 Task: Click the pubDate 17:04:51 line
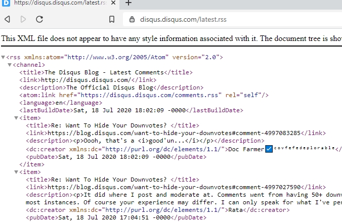[116, 217]
